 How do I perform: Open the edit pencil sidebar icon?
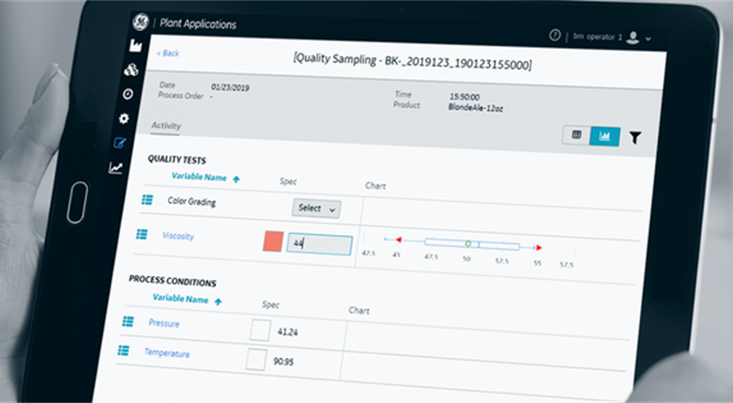pyautogui.click(x=120, y=143)
